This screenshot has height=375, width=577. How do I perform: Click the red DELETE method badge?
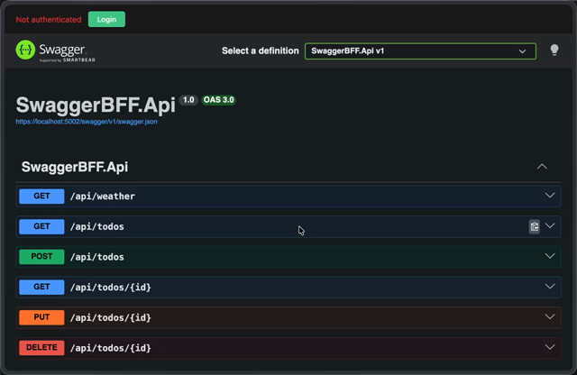[x=41, y=348]
